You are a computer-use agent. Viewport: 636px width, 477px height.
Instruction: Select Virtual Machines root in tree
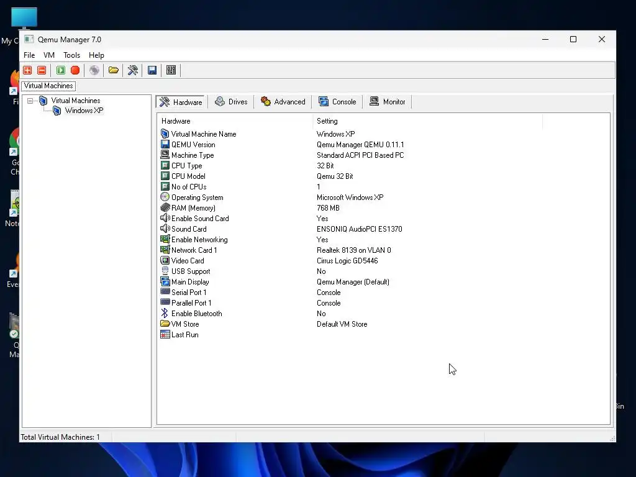tap(75, 101)
